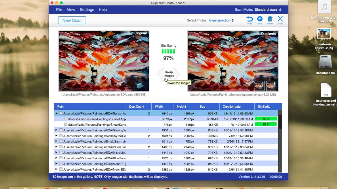Check the Small/Sunset 456 KB row checkbox
The image size is (337, 189).
pos(66,124)
